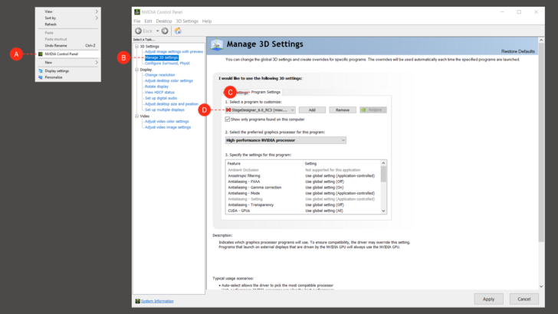Open the Help menu
Viewport: 558px width, 314px height.
click(207, 21)
